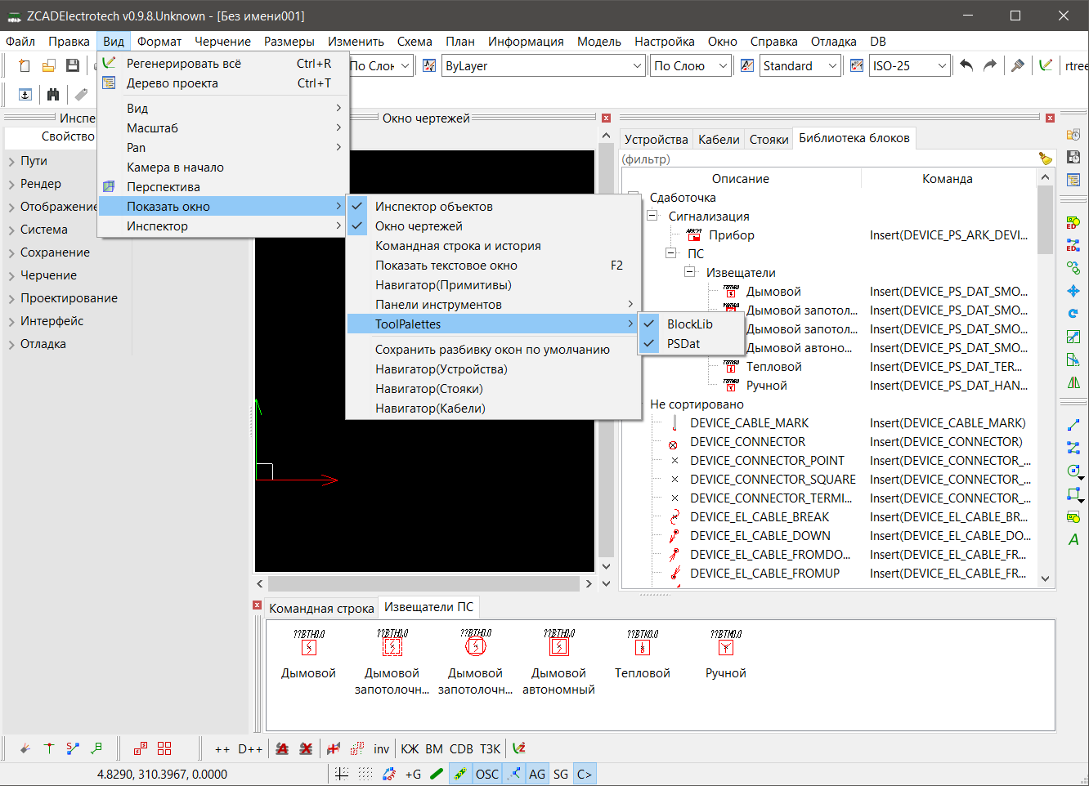Click the Save drawing toolbar icon
The width and height of the screenshot is (1089, 786).
tap(73, 65)
